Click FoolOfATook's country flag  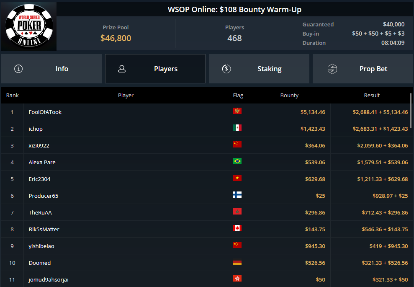tap(237, 111)
